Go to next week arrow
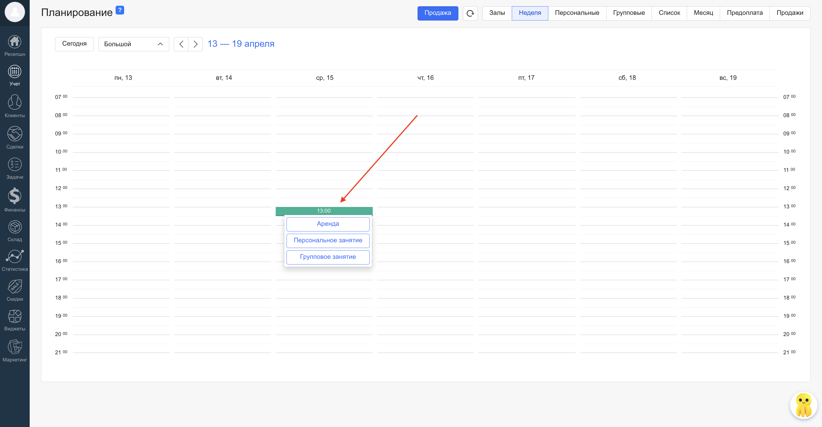This screenshot has width=822, height=427. tap(195, 44)
